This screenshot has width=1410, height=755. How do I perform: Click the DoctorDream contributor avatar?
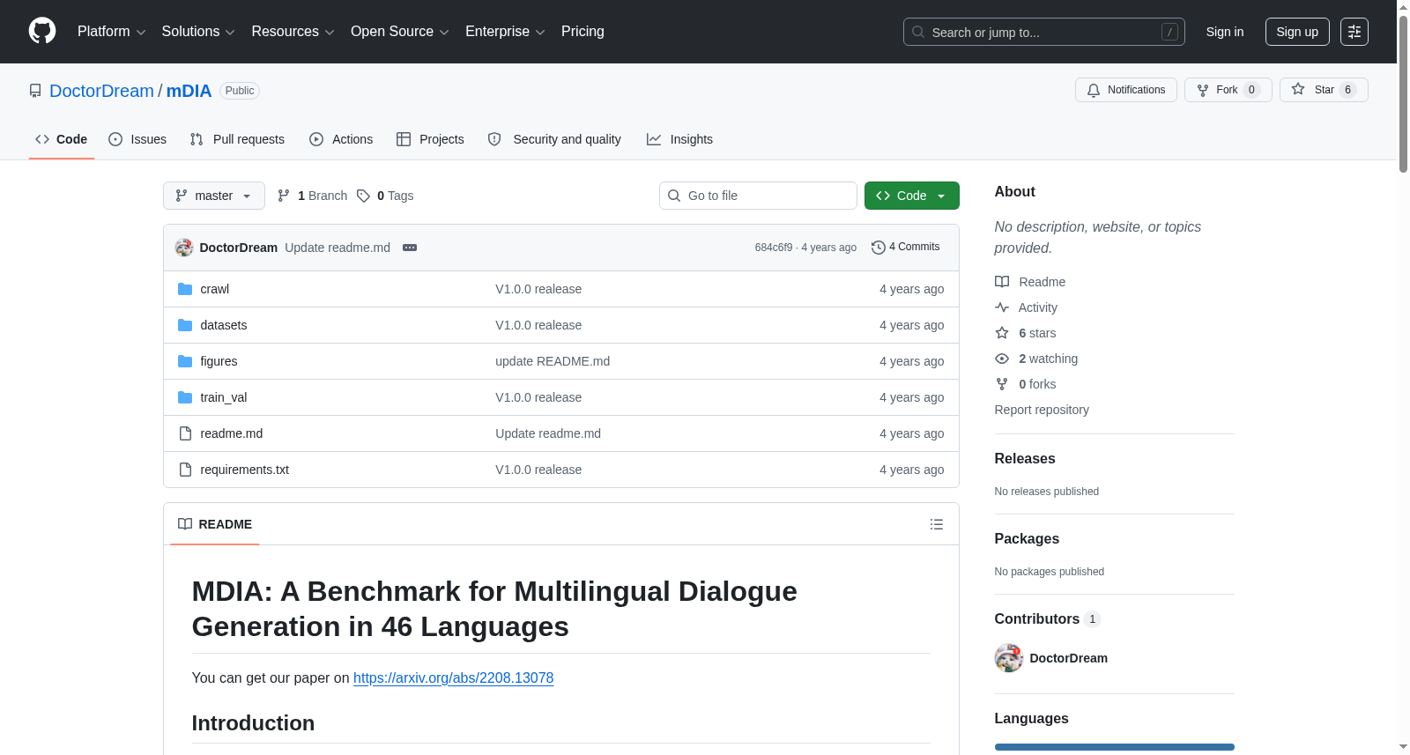point(1009,658)
